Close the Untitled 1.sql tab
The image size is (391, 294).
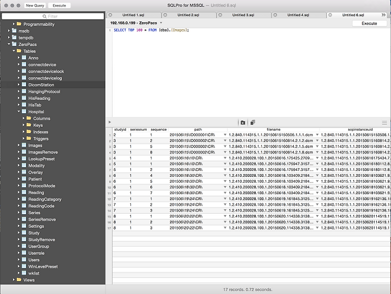(110, 15)
